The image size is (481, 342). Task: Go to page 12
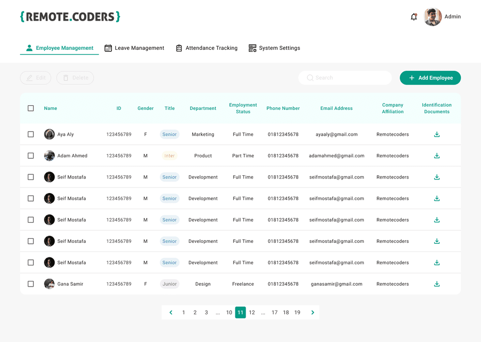coord(252,312)
